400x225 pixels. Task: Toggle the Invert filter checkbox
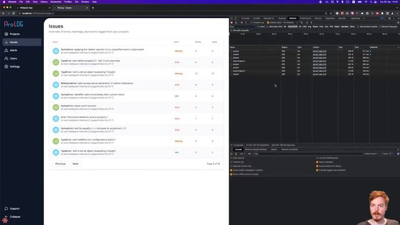[x=258, y=26]
